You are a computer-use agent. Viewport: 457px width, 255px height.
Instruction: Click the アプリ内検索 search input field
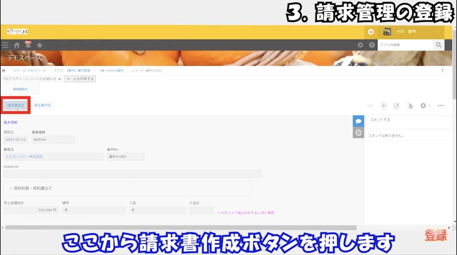[x=405, y=45]
